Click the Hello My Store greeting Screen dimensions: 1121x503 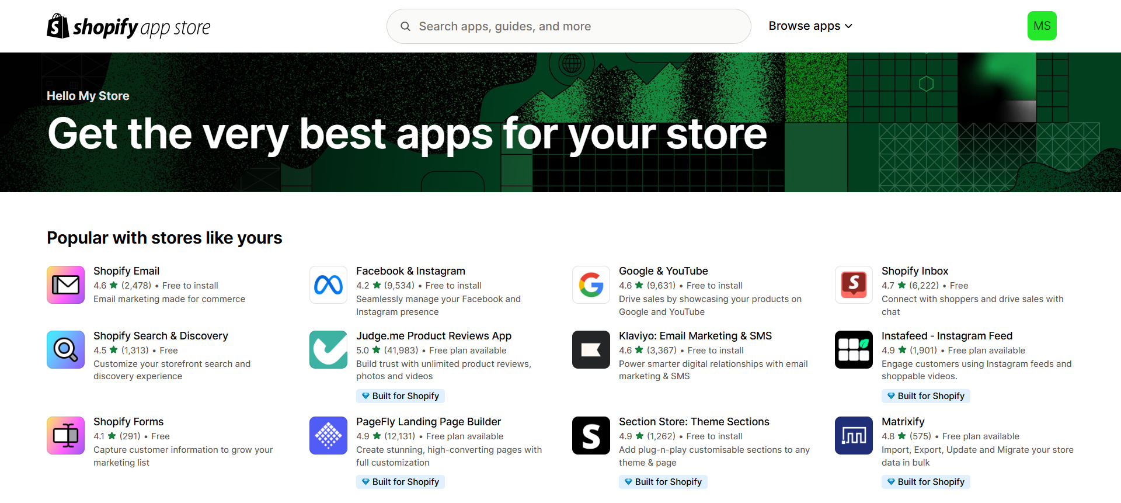pos(88,96)
